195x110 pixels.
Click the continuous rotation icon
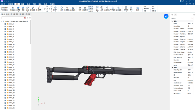point(119,8)
